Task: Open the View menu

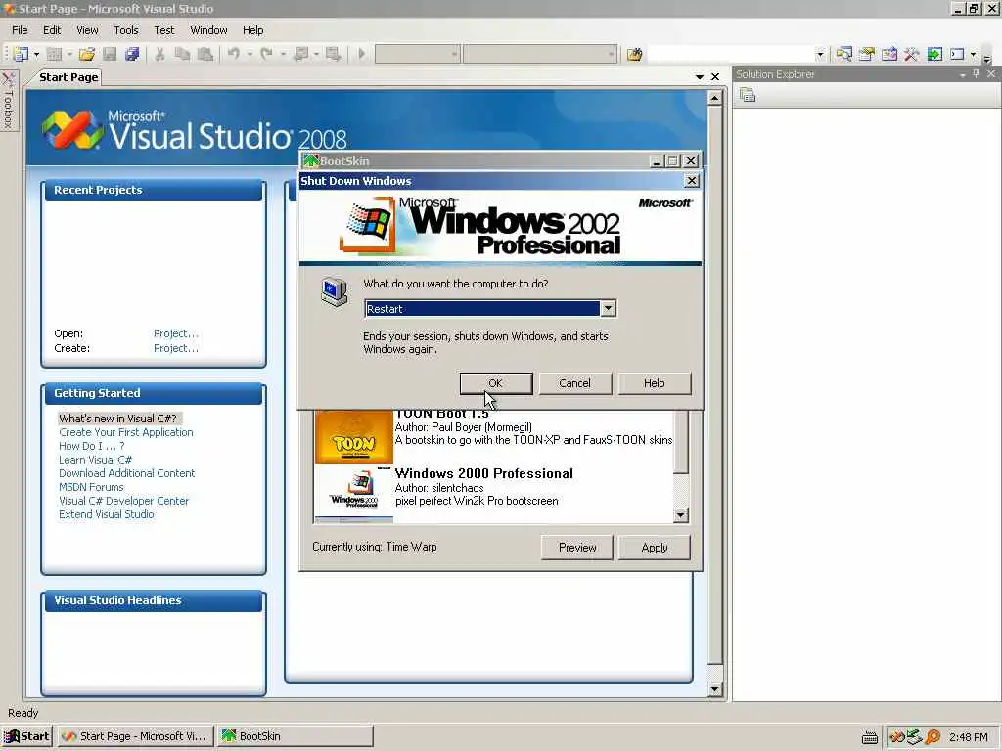Action: [x=87, y=30]
